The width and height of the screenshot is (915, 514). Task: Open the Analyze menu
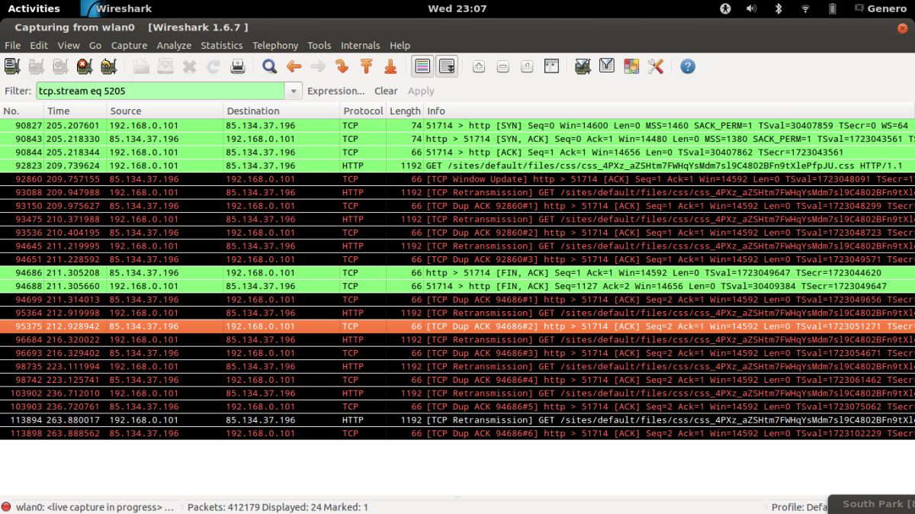[x=174, y=45]
